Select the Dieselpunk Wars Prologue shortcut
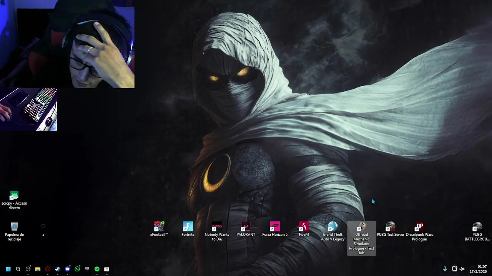This screenshot has height=276, width=492. point(419,231)
